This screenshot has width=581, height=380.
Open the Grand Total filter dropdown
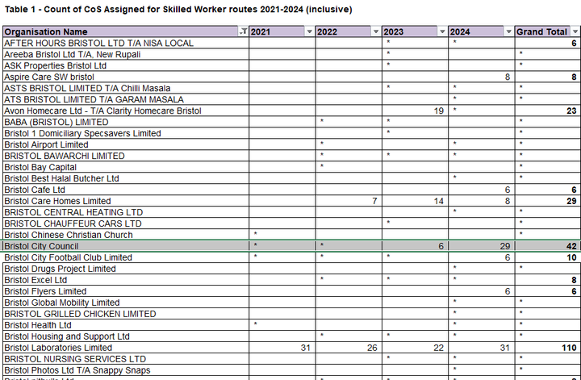(x=575, y=31)
